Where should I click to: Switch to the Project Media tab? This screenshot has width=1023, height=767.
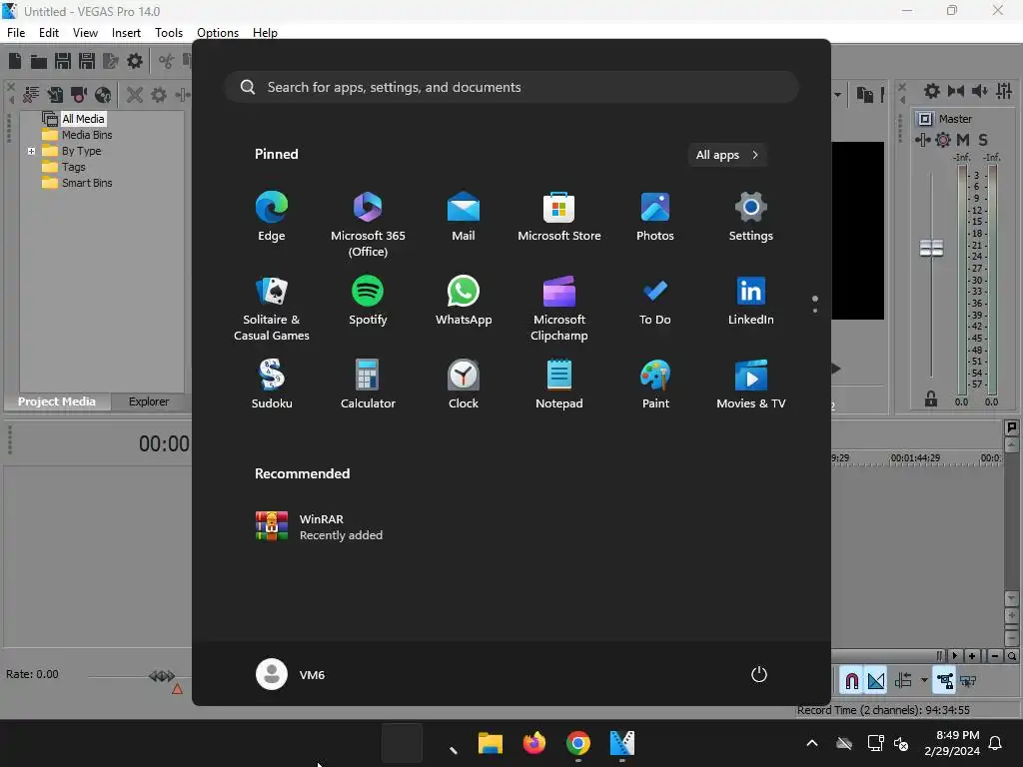[x=57, y=401]
